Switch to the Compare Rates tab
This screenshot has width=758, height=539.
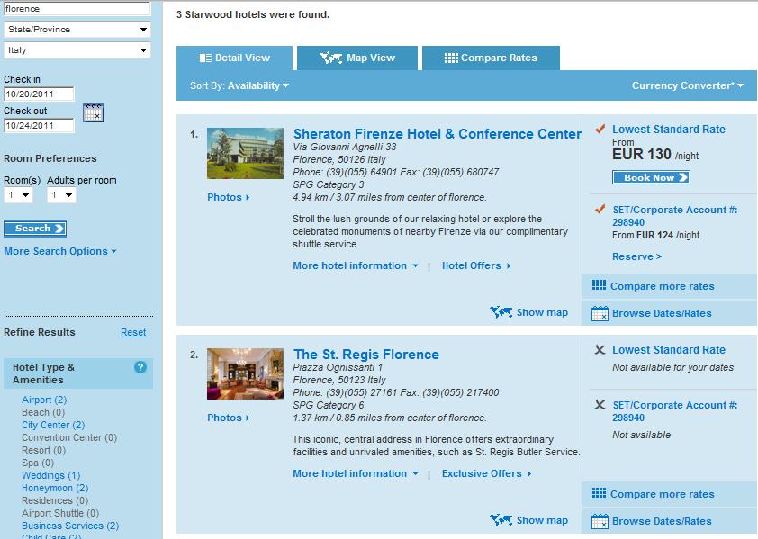[x=491, y=56]
